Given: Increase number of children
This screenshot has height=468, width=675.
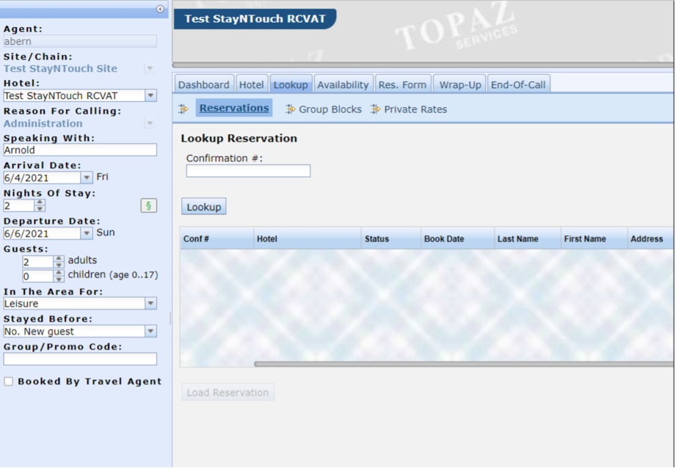Looking at the screenshot, I should (59, 273).
